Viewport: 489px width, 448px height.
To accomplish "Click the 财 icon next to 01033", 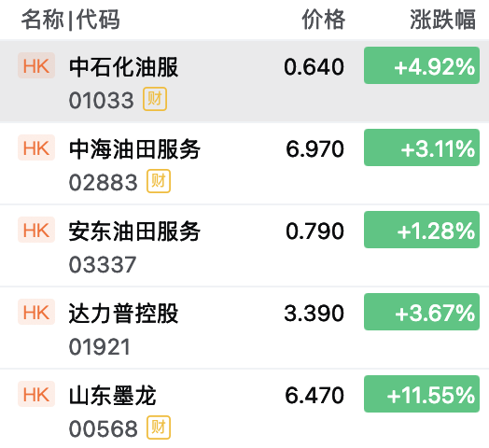I will [155, 99].
